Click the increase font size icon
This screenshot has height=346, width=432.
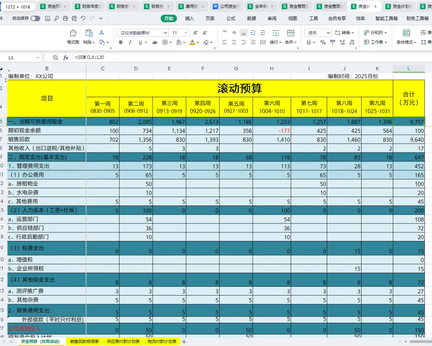pyautogui.click(x=195, y=33)
